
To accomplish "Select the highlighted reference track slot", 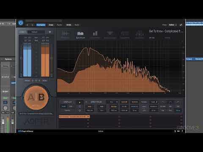I will [x=74, y=117].
